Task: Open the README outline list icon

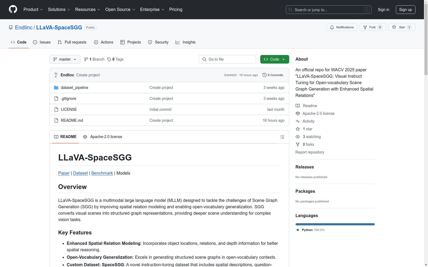Action: [x=282, y=137]
